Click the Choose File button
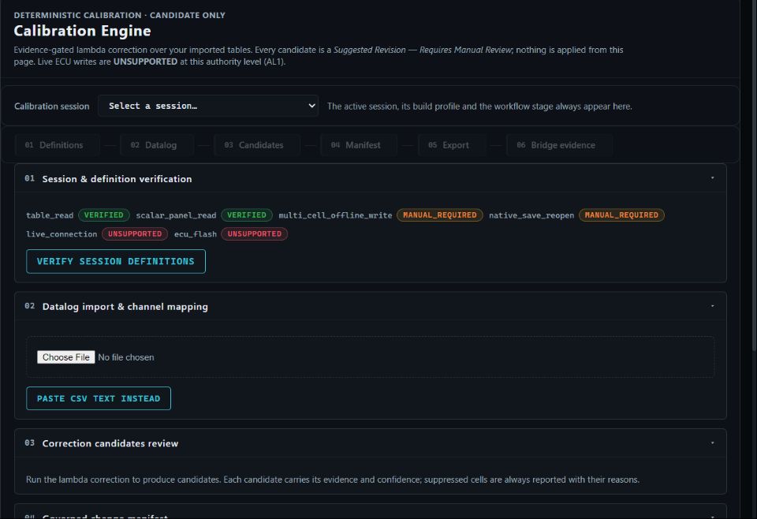 [66, 357]
